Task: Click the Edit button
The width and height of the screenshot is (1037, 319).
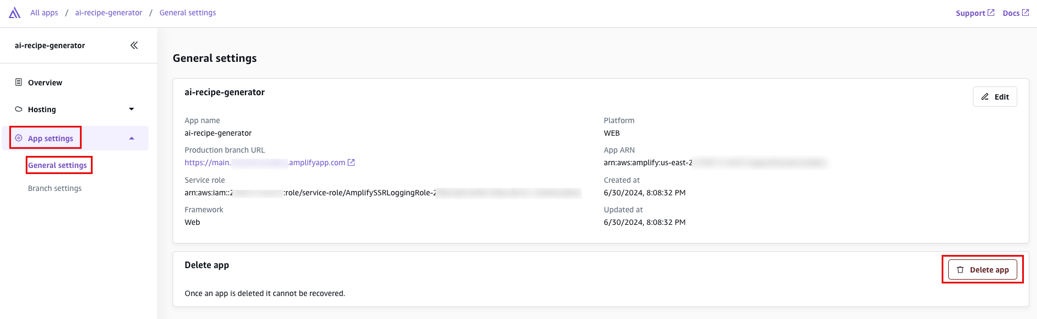Action: pyautogui.click(x=995, y=97)
